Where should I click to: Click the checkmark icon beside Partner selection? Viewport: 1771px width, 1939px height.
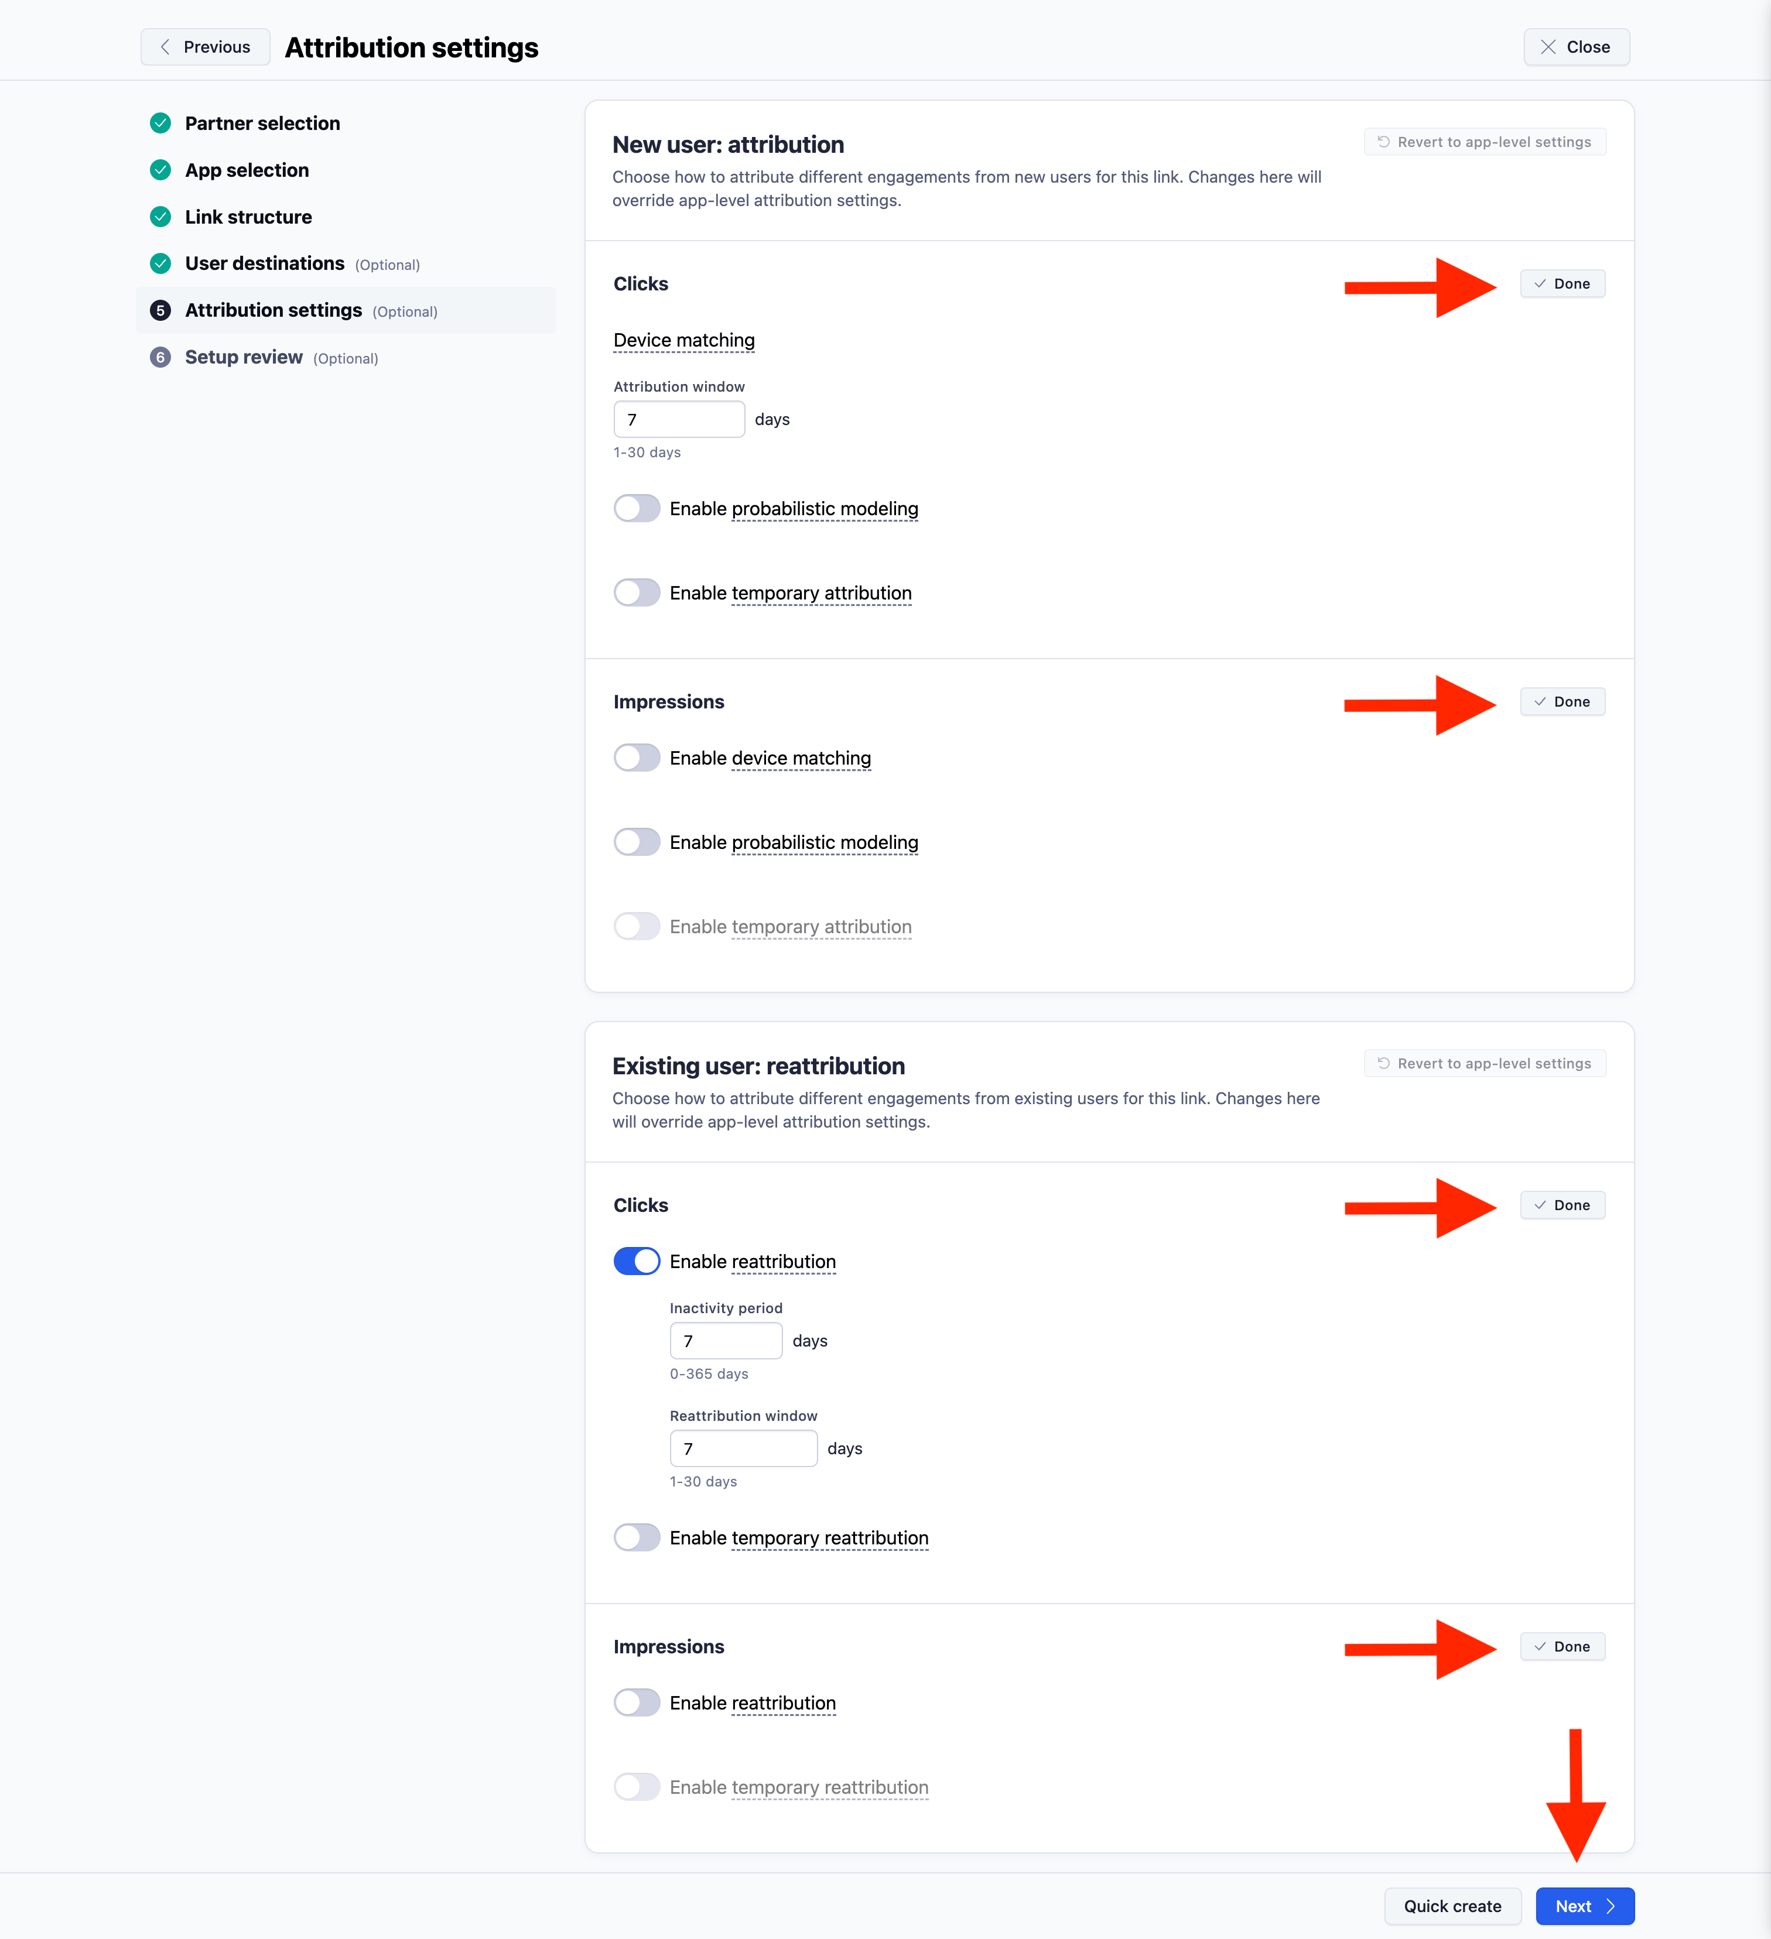point(160,123)
